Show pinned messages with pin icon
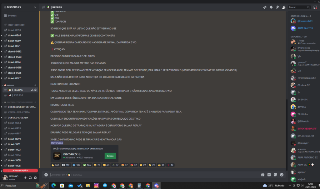The image size is (320, 189). coord(277,7)
